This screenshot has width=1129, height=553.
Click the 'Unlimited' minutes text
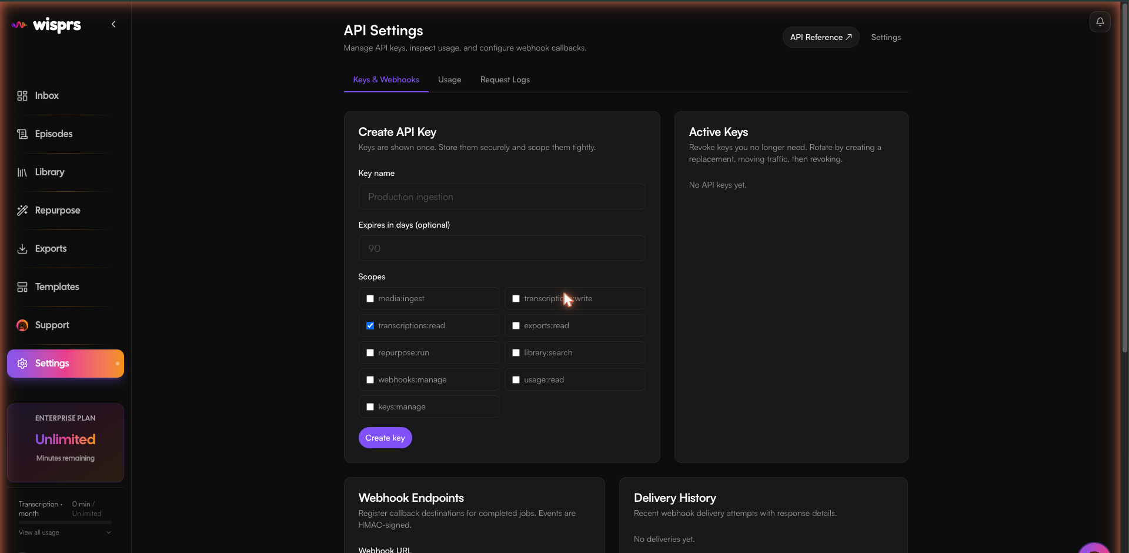pyautogui.click(x=65, y=439)
